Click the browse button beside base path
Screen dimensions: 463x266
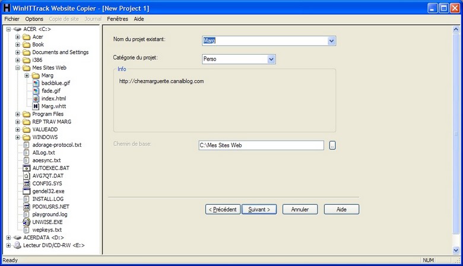[x=332, y=145]
